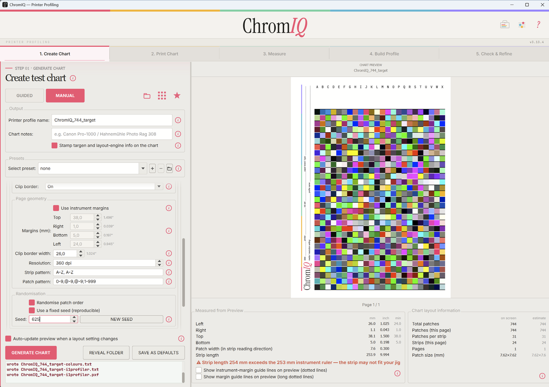The image size is (549, 387).
Task: Enable Show margin guide lines on preview
Action: point(199,377)
